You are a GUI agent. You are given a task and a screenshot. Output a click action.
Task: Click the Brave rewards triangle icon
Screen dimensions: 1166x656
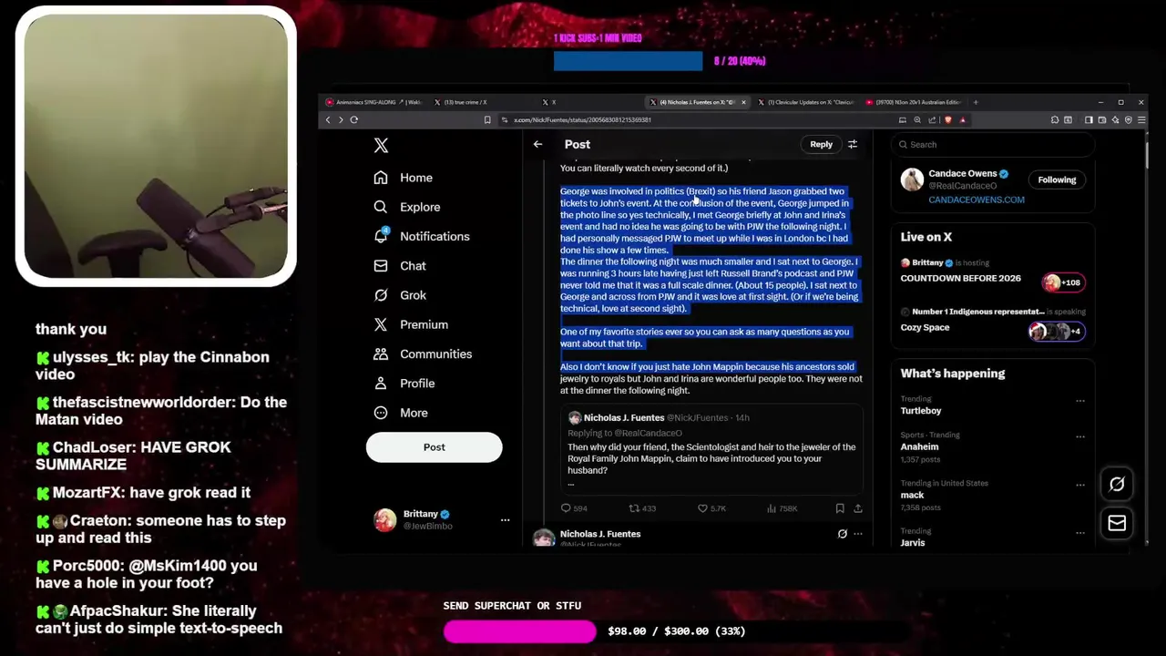coord(962,119)
